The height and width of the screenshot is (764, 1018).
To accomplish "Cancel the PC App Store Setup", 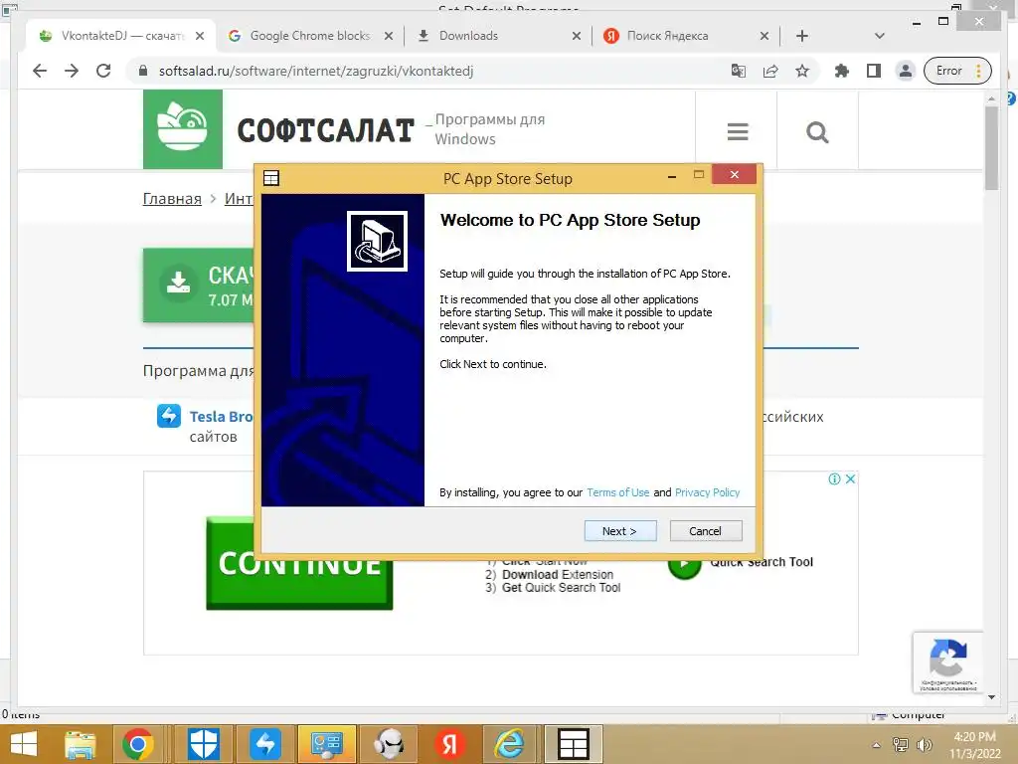I will click(705, 531).
